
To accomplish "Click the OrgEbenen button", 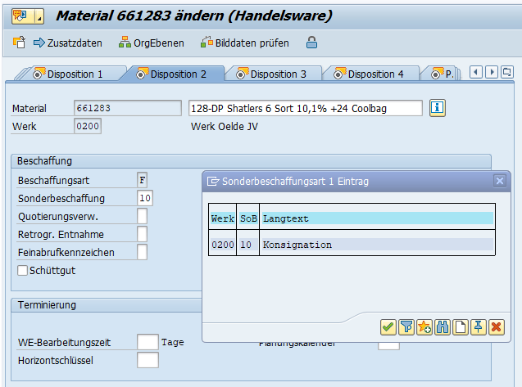I will (152, 43).
